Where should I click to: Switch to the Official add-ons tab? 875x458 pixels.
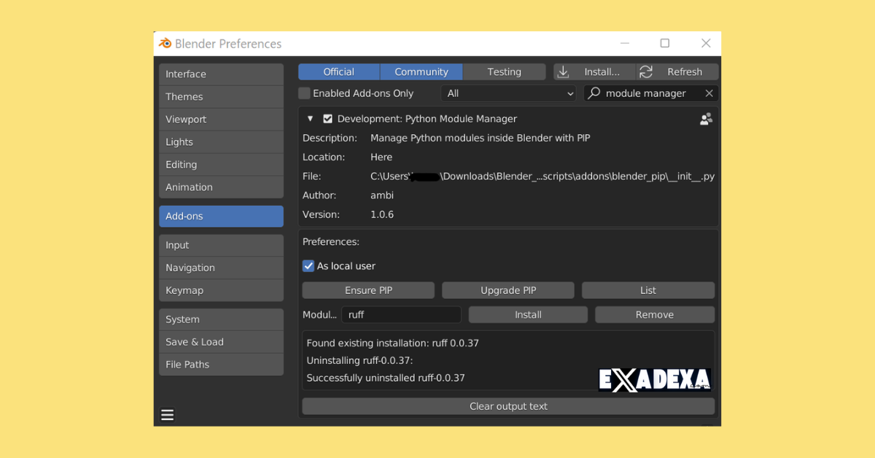[338, 71]
